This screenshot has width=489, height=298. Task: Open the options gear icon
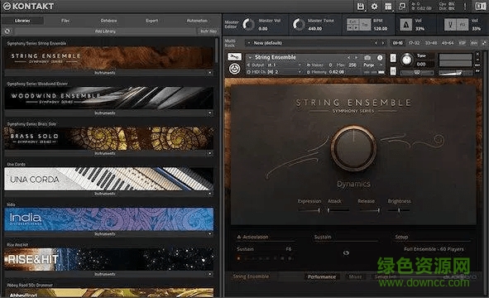pyautogui.click(x=375, y=7)
